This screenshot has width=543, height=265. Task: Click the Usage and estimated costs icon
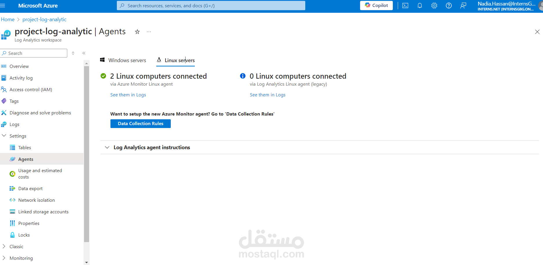[x=12, y=174]
